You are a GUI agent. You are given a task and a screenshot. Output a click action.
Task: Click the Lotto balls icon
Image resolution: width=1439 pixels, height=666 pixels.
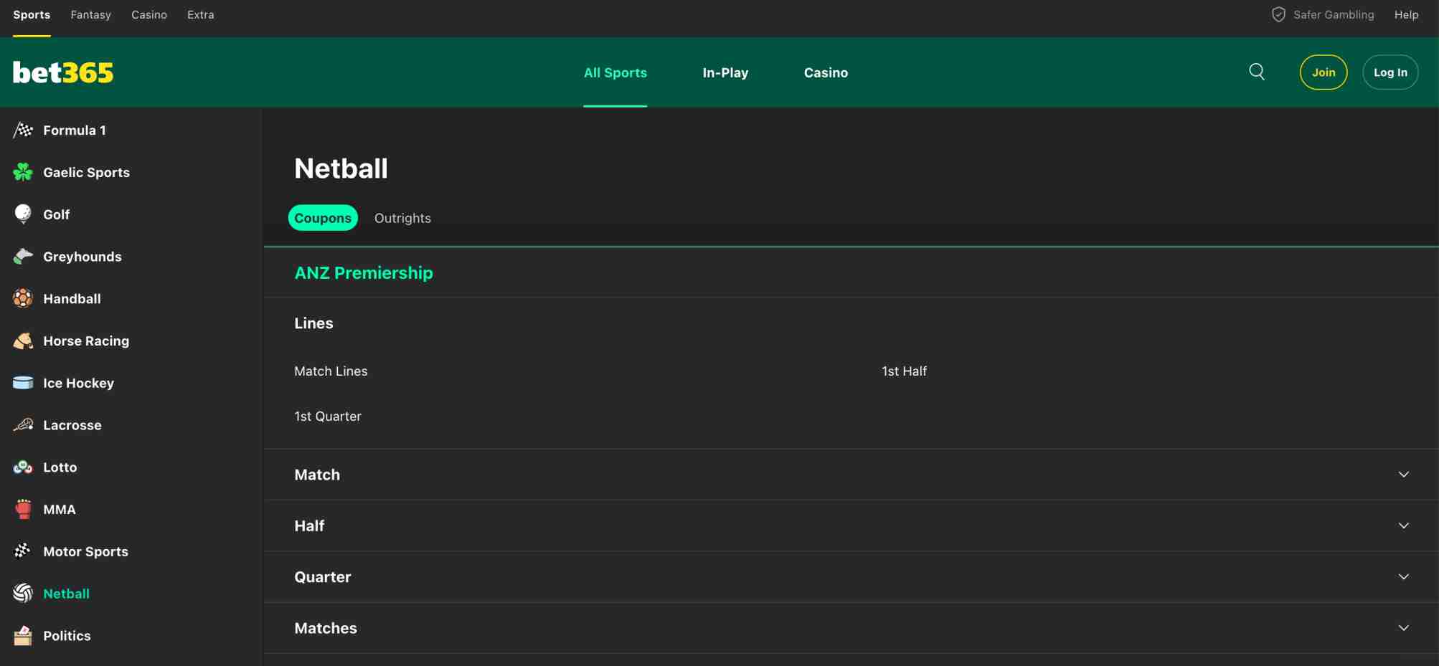[23, 467]
